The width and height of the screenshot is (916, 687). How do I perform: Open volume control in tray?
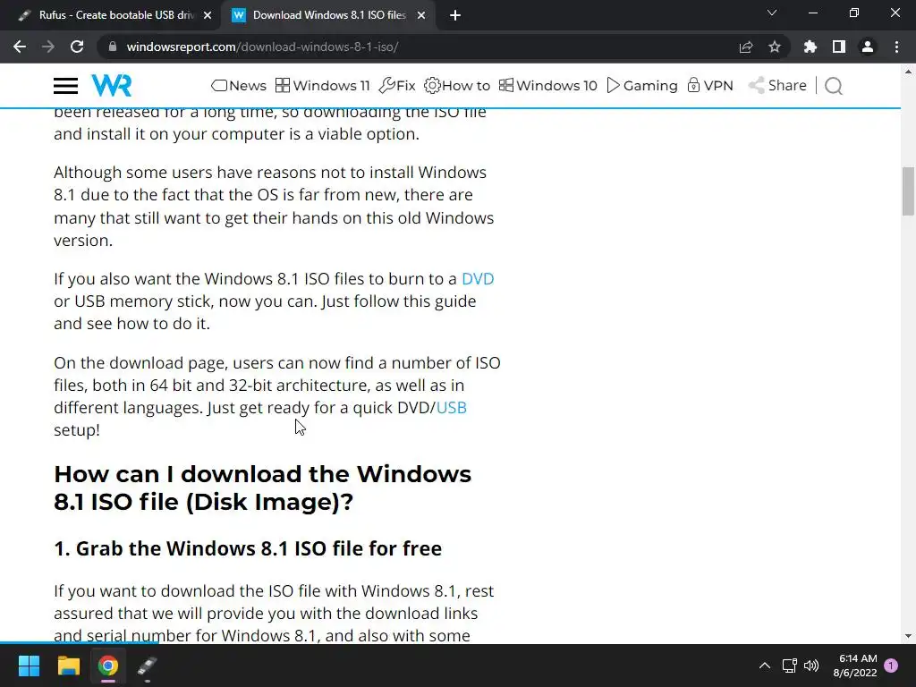[x=811, y=666]
